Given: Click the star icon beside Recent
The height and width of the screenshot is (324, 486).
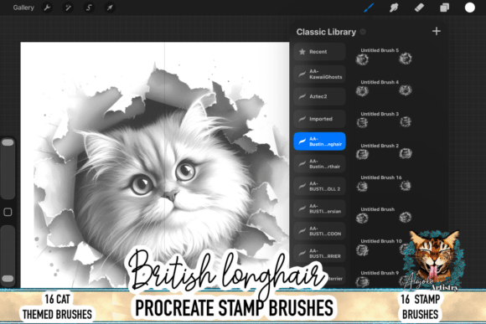Looking at the screenshot, I should coord(302,52).
